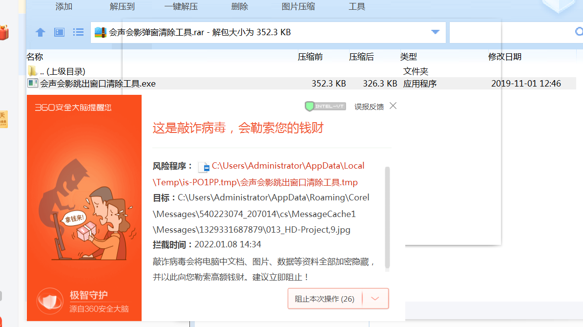Click the 这是敲诈病毒 warning headline
Viewport: 583px width, 327px height.
[238, 128]
